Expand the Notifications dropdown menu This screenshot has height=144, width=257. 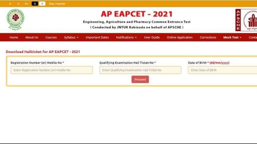[126, 37]
